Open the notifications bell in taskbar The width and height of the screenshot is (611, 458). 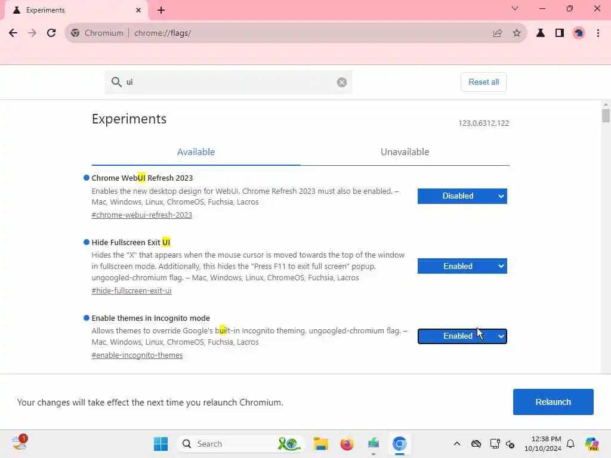click(x=570, y=444)
